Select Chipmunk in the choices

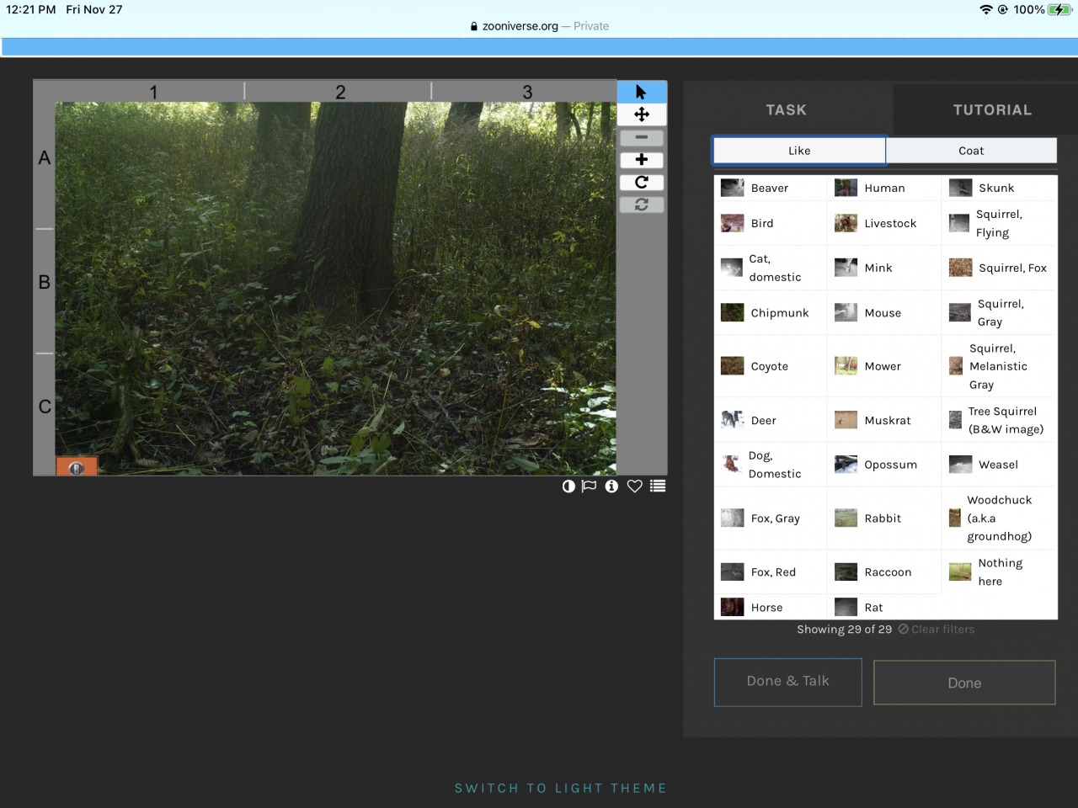771,312
